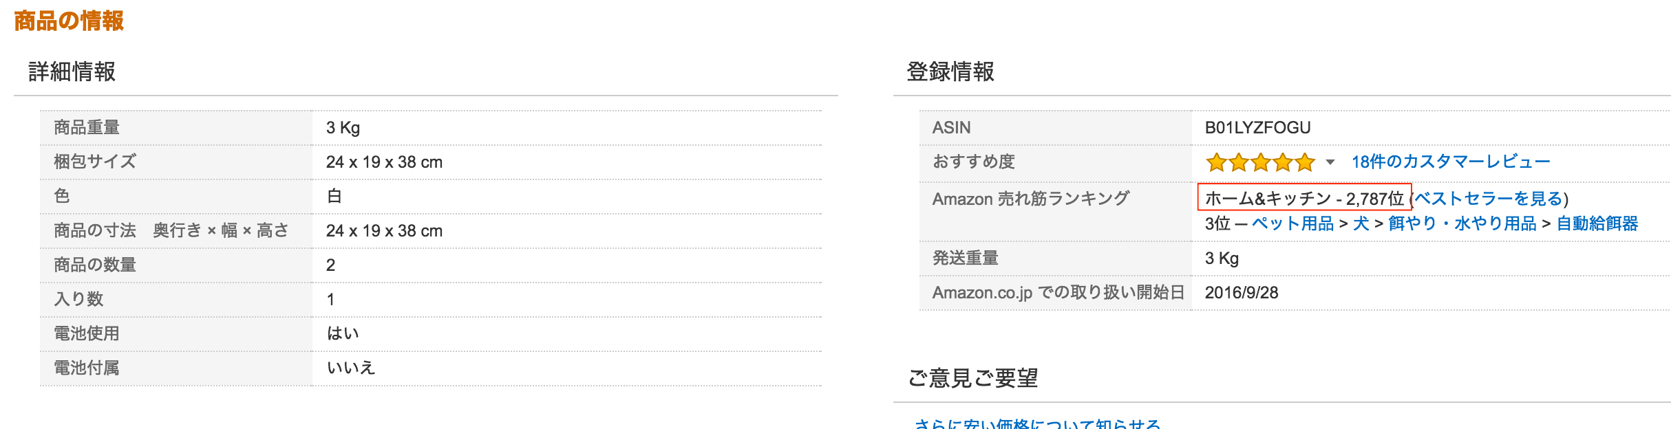Click the ベストセラーを見る link
The image size is (1671, 429).
click(x=1489, y=199)
